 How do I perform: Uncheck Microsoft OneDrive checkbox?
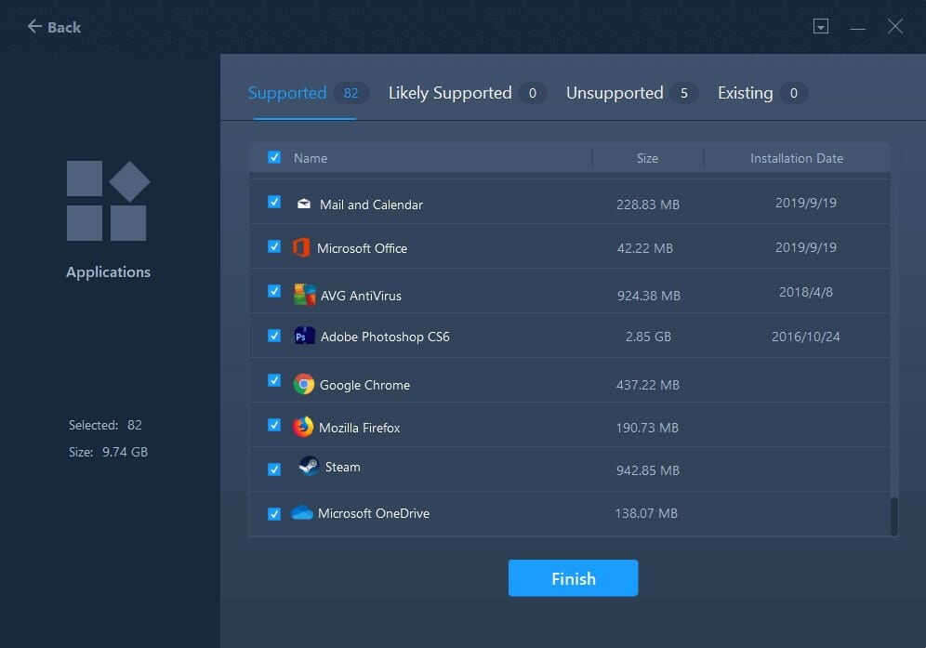(x=274, y=514)
